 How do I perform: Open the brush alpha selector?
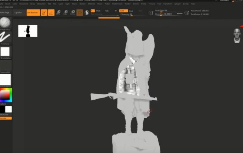[x=5, y=51]
